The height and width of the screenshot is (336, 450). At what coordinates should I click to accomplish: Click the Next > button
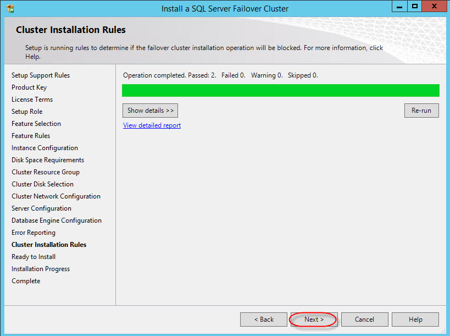pos(314,320)
